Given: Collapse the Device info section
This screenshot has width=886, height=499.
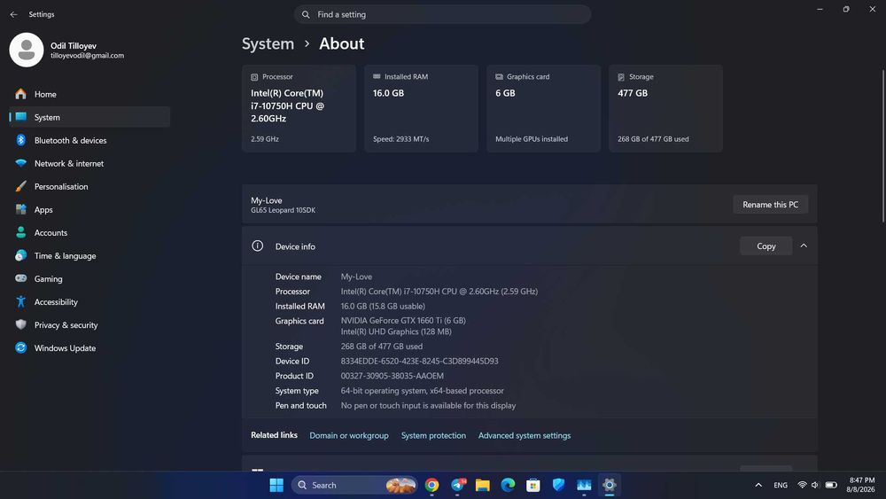Looking at the screenshot, I should (x=804, y=246).
